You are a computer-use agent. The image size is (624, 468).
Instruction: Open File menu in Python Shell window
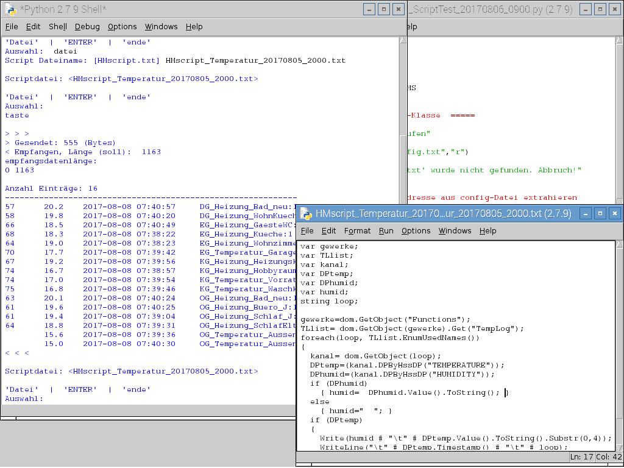pos(12,27)
